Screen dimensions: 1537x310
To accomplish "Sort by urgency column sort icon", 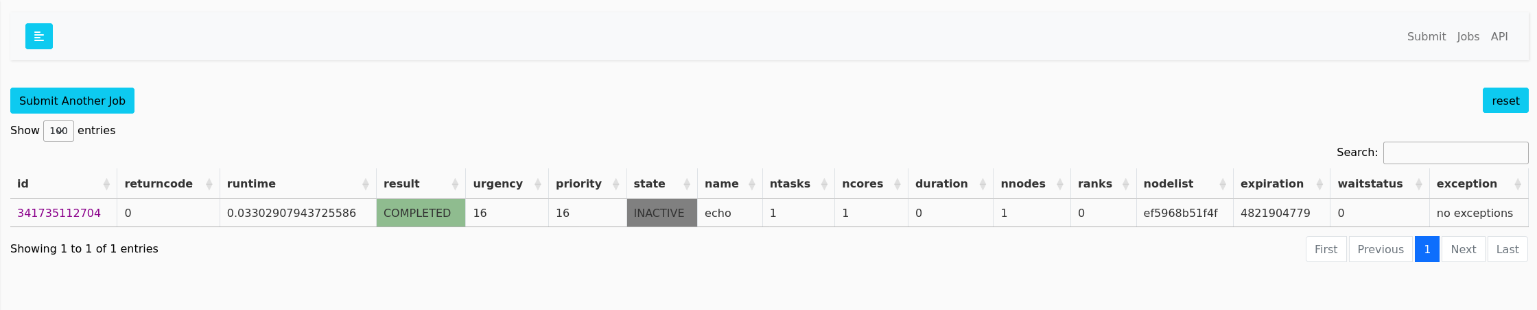I will pos(538,184).
